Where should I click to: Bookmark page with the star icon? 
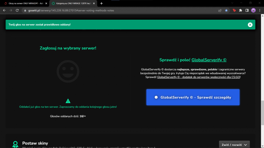pos(226,11)
